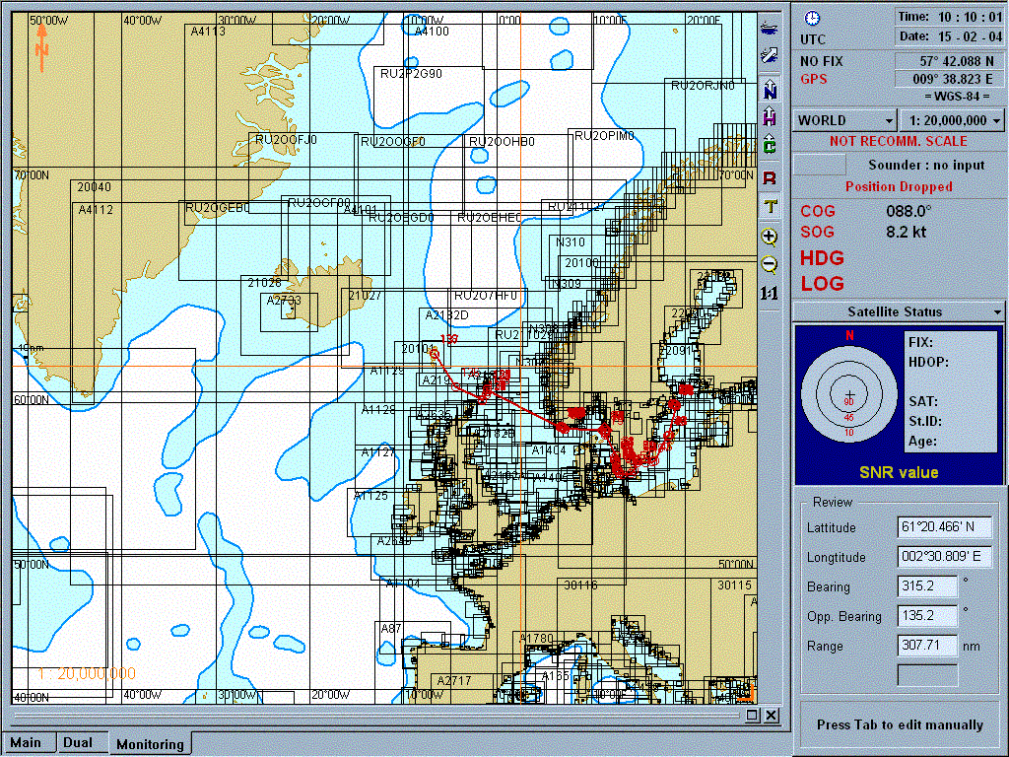Select North Up orientation icon
The width and height of the screenshot is (1009, 757).
770,91
